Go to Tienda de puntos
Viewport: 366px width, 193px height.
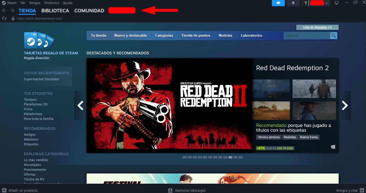coord(196,35)
